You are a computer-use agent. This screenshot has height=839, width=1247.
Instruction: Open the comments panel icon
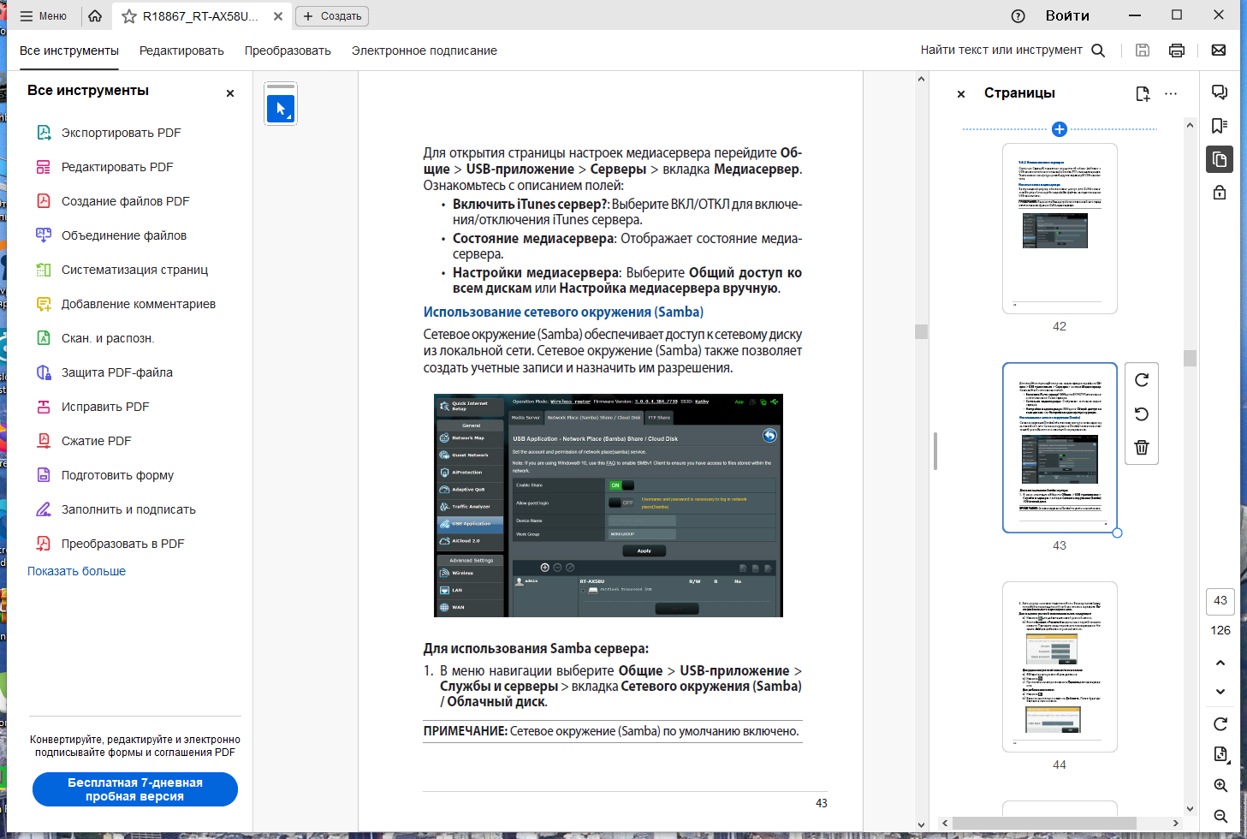pos(1220,92)
